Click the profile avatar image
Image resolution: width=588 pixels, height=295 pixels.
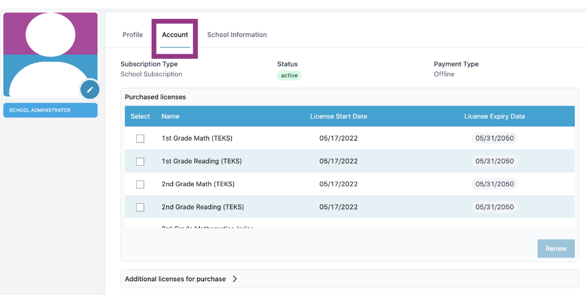point(50,55)
